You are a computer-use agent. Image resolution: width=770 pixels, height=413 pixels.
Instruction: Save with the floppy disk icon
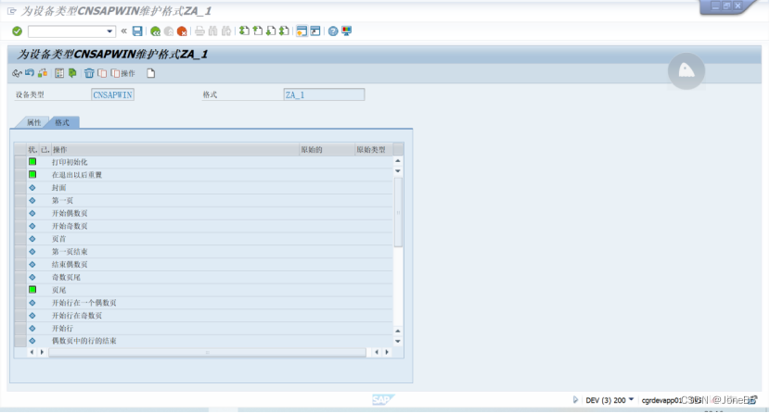(x=137, y=31)
